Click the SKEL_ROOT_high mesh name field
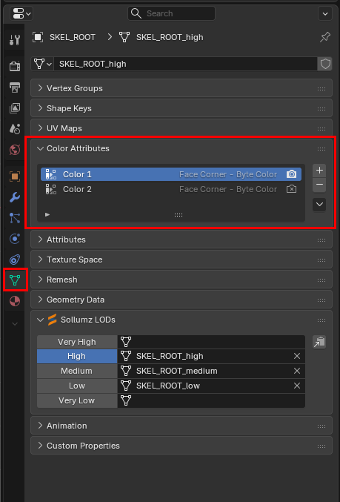Image resolution: width=340 pixels, height=502 pixels. (185, 64)
